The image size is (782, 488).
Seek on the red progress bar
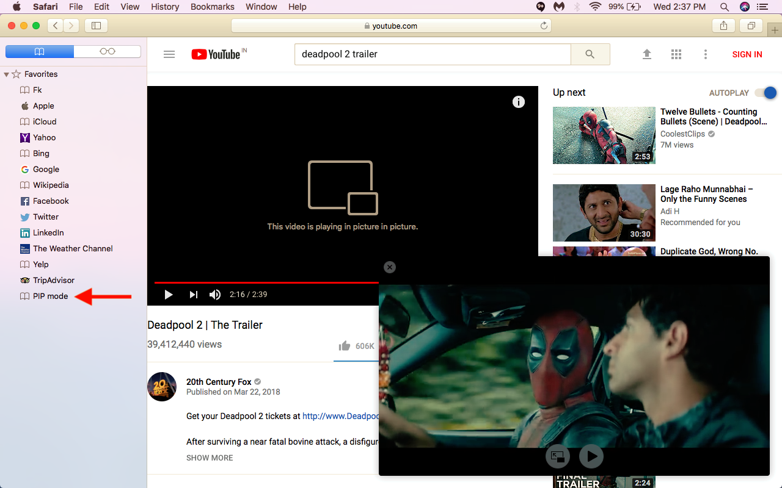point(267,282)
